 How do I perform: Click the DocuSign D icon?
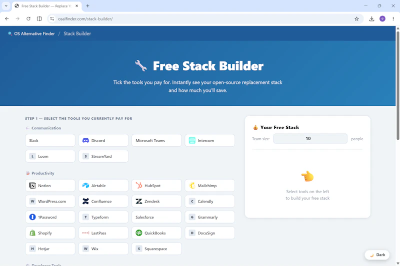192,233
